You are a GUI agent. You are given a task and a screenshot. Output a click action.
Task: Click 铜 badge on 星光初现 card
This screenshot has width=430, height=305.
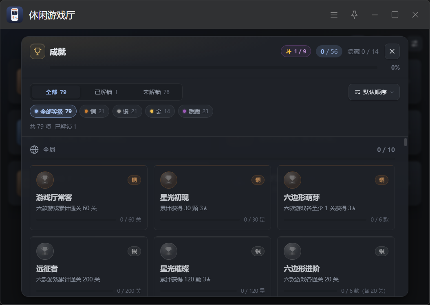(x=258, y=180)
